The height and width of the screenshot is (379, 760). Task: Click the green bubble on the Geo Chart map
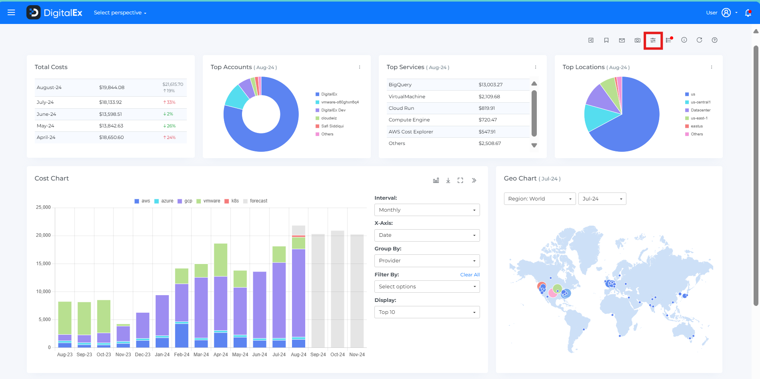tap(557, 288)
